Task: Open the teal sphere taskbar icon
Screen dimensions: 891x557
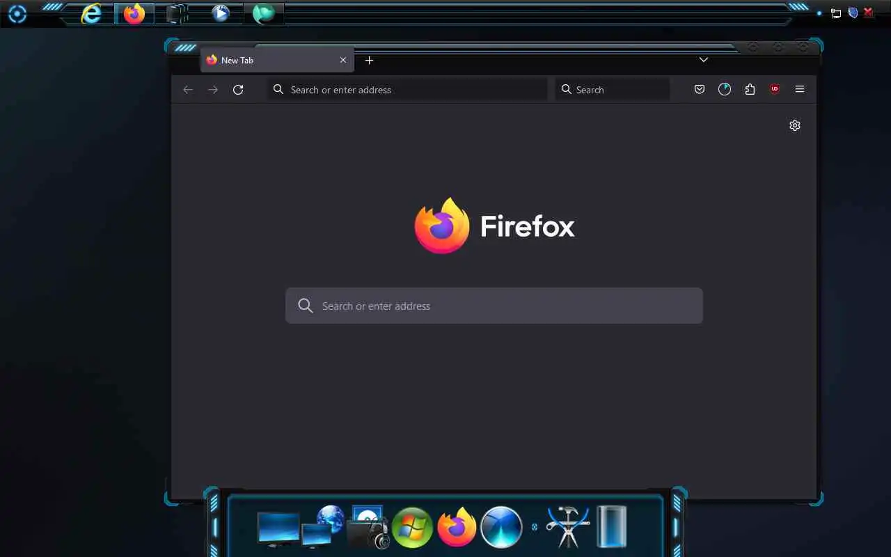Action: click(x=263, y=13)
